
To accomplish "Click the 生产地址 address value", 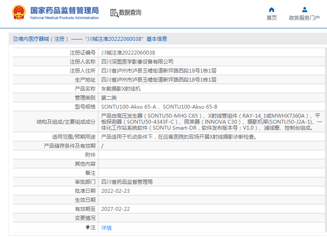I will pos(159,79).
